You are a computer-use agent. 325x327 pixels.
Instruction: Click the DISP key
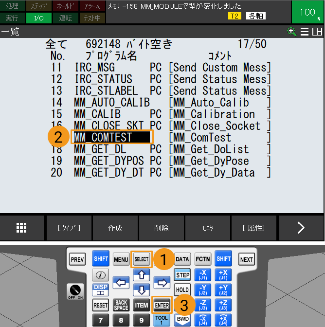[x=101, y=290]
